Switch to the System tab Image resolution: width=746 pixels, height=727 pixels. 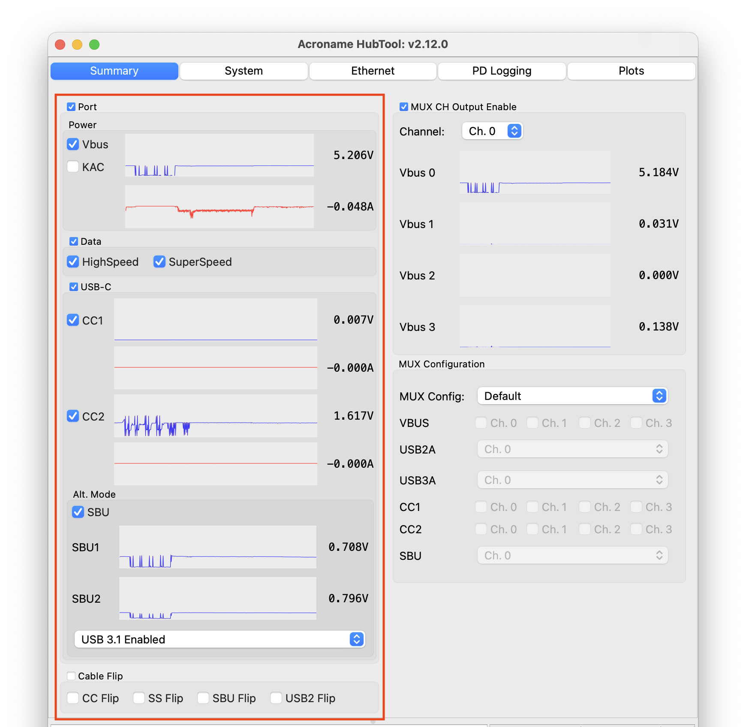tap(244, 71)
